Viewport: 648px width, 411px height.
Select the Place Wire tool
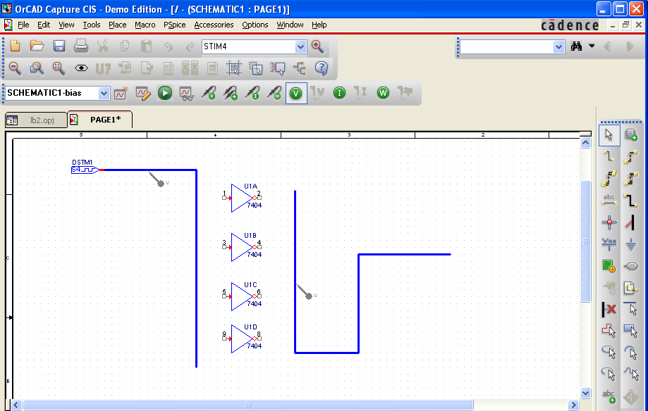click(609, 157)
